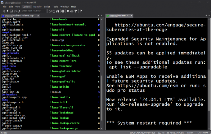Click the ggml-cuda directory name

coord(9,66)
